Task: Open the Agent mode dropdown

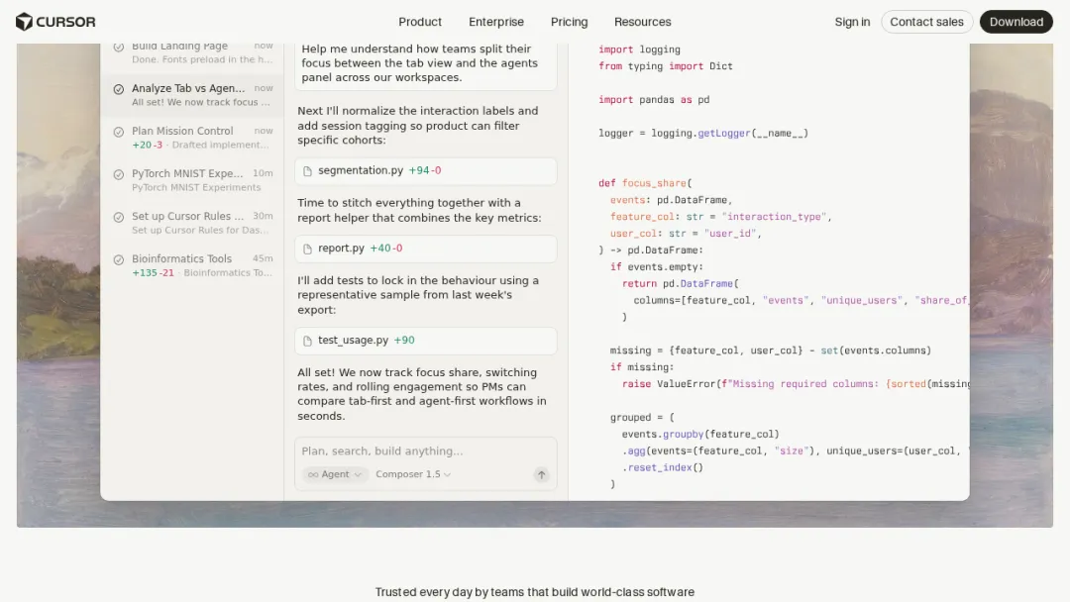Action: (335, 474)
